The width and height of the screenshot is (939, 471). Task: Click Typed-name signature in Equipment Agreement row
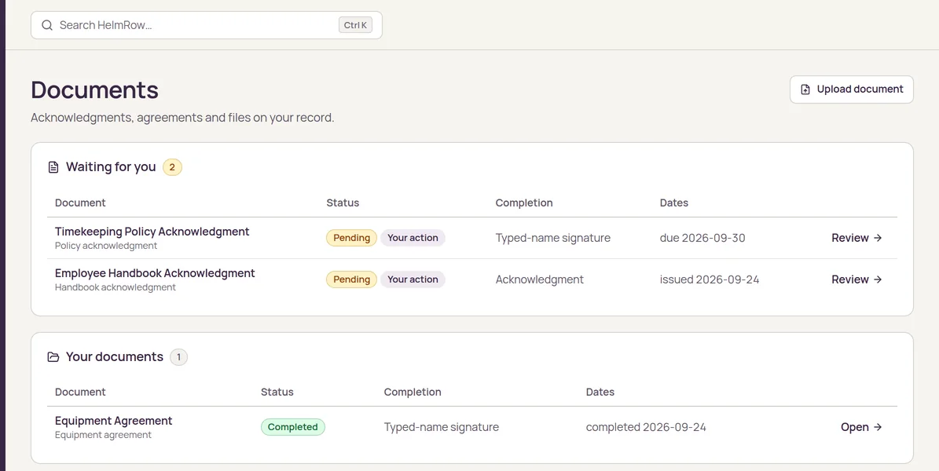click(442, 427)
